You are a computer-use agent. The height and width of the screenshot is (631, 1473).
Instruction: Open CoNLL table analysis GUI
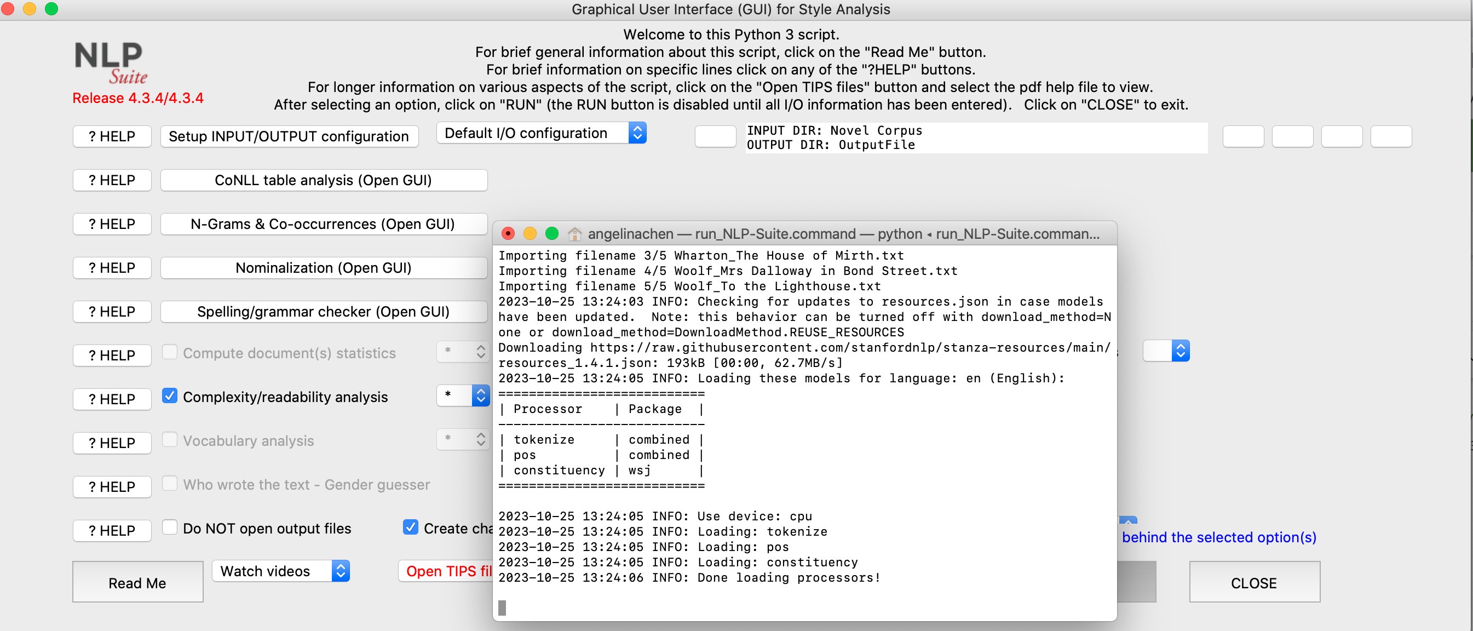pos(323,180)
